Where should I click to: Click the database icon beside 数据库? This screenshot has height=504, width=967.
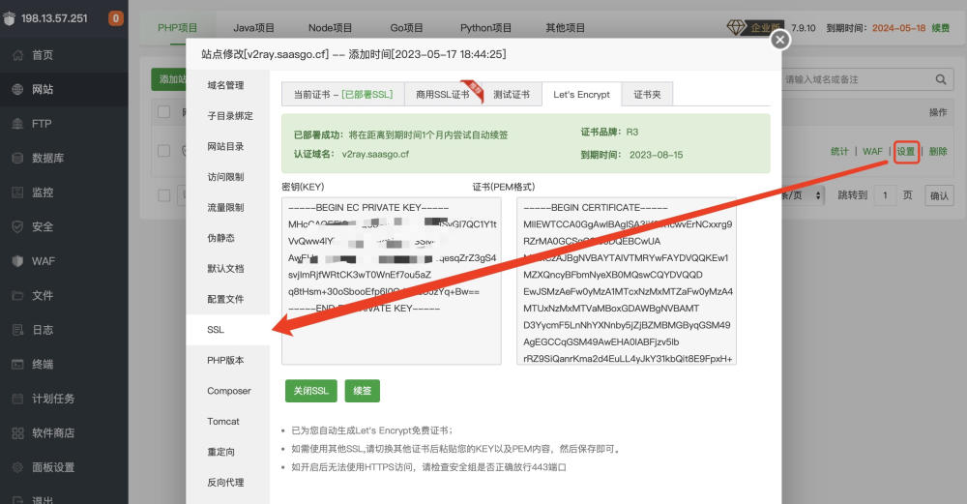tap(17, 158)
